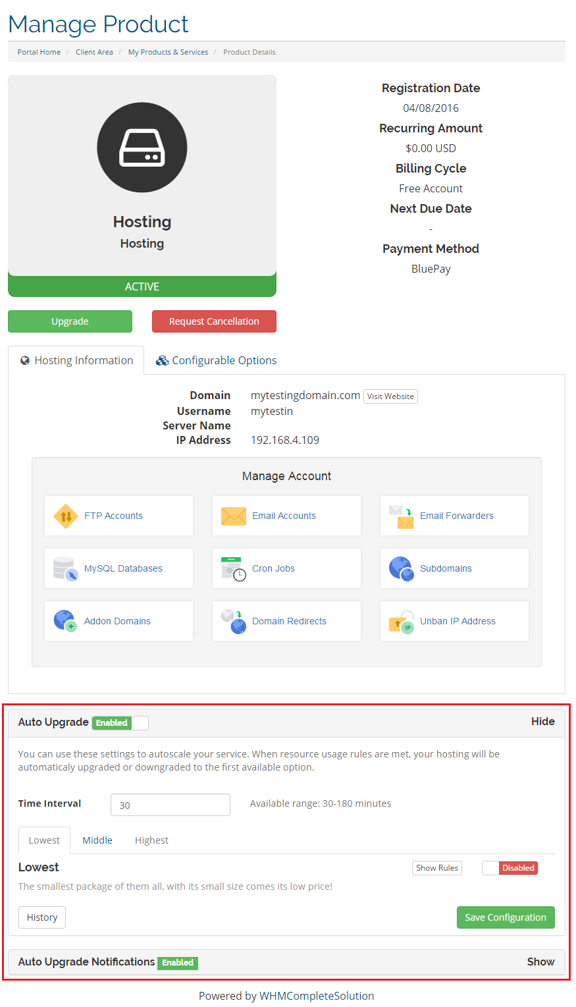Open the Hosting Information tab
Image resolution: width=576 pixels, height=1007 pixels.
tap(76, 361)
